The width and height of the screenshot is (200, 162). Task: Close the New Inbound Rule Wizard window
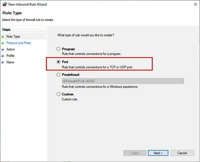tap(195, 4)
